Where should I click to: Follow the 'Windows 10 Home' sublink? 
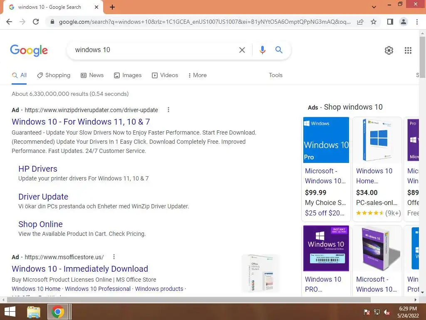[x=36, y=289]
